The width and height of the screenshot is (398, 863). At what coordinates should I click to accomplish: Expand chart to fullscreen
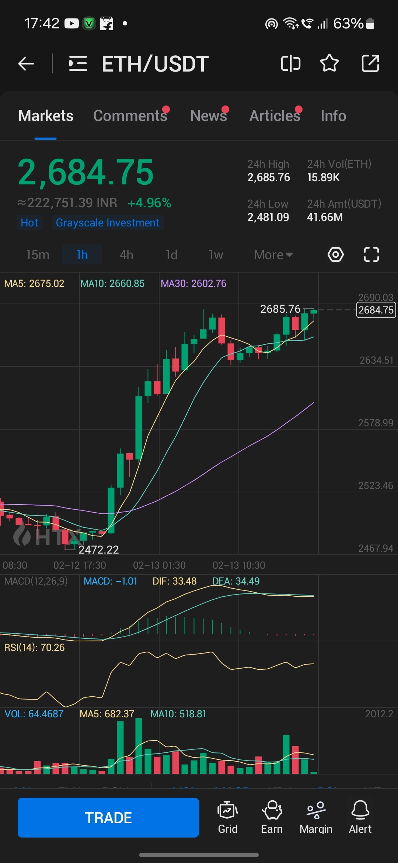pos(371,254)
